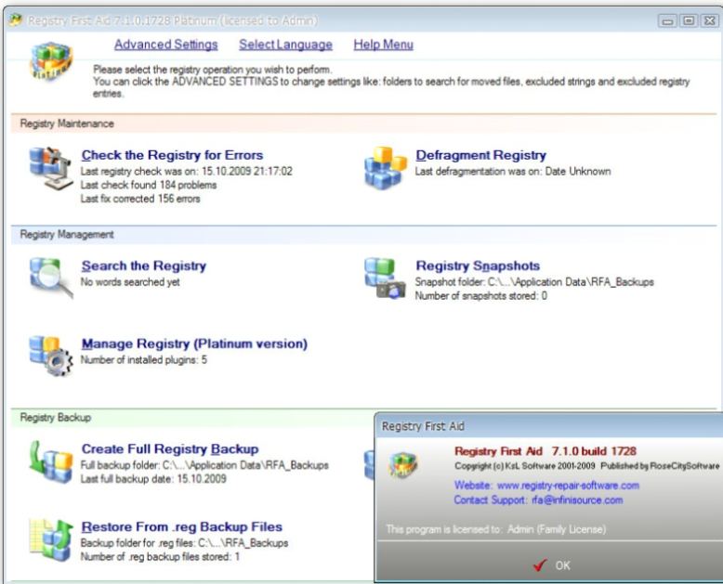The height and width of the screenshot is (584, 723).
Task: Close the Registry First Aid window
Action: pyautogui.click(x=710, y=20)
